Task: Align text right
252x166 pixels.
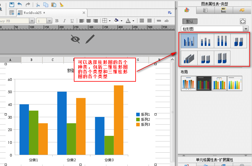Action: (x=95, y=21)
